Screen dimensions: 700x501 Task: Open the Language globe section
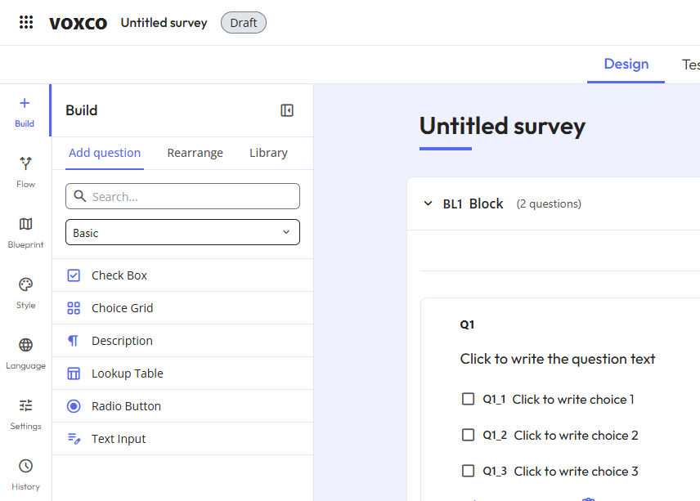pyautogui.click(x=25, y=354)
